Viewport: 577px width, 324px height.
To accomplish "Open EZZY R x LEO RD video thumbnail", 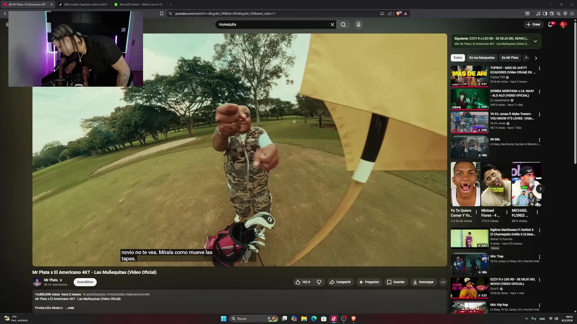I will pos(469,287).
